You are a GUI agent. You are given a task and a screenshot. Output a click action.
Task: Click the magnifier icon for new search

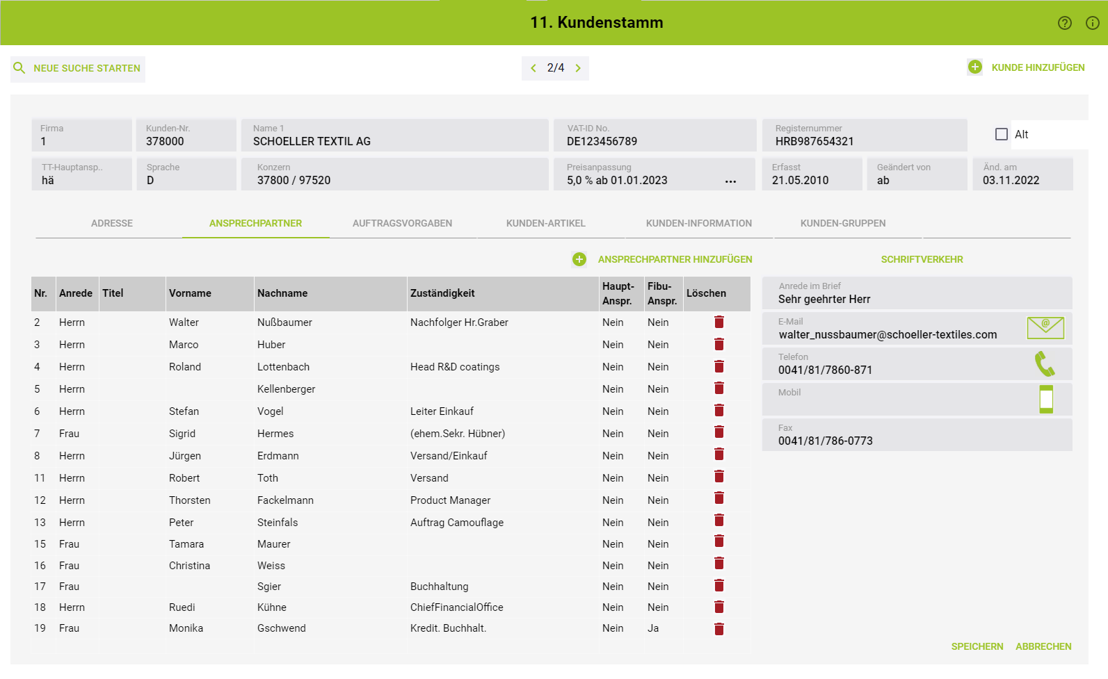point(19,68)
